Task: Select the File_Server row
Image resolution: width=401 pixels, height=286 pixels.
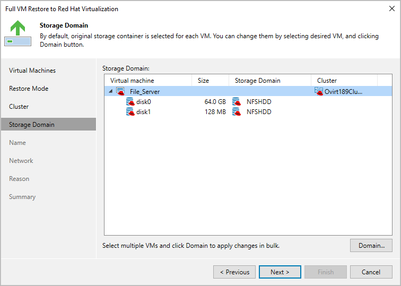Action: (248, 91)
